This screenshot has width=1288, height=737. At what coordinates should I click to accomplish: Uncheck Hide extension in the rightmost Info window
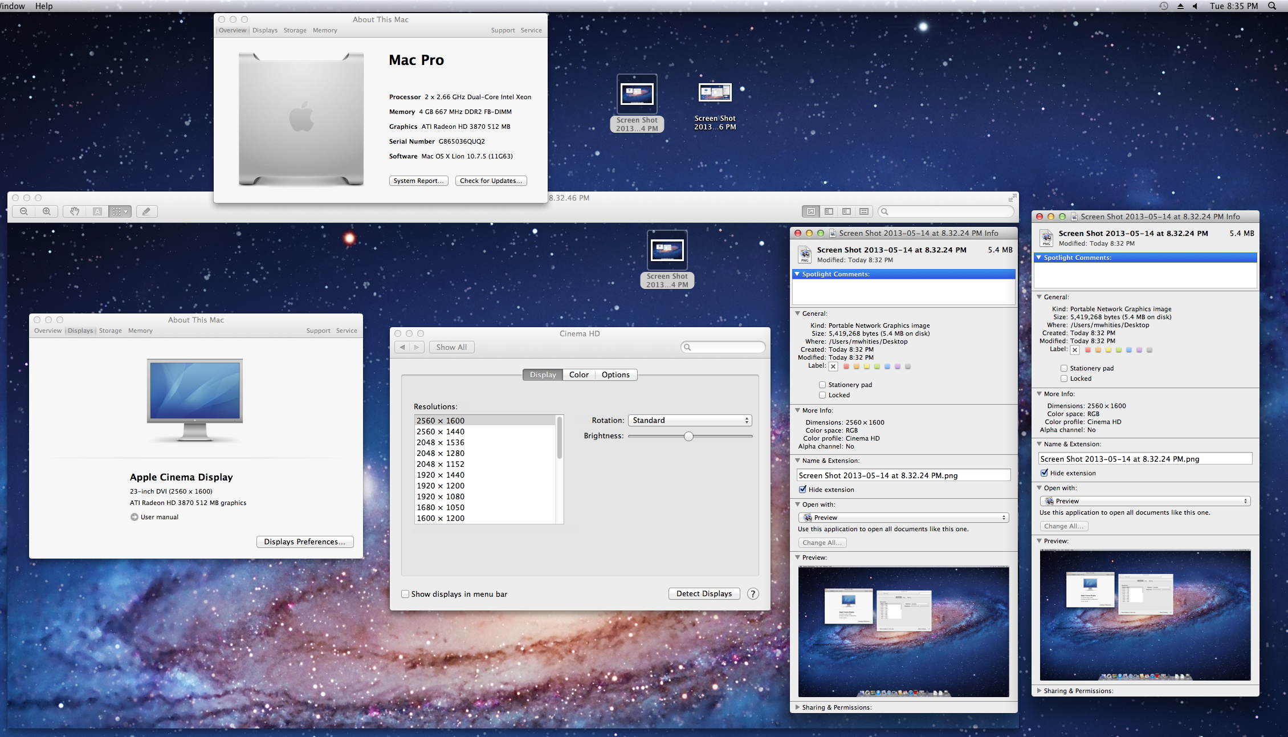pyautogui.click(x=1044, y=473)
